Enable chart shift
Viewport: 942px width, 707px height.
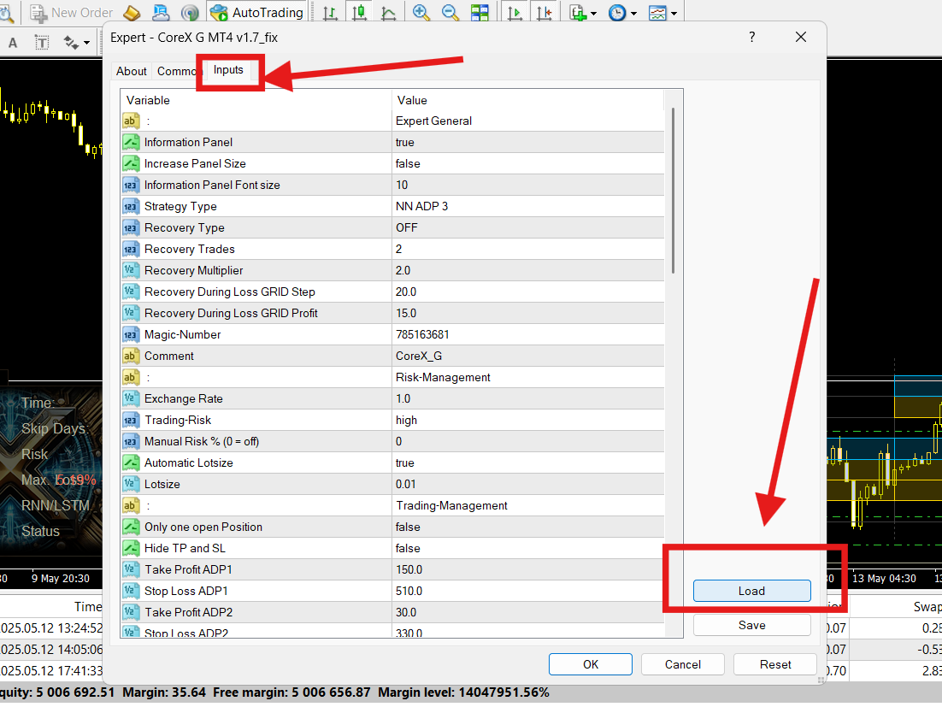544,13
